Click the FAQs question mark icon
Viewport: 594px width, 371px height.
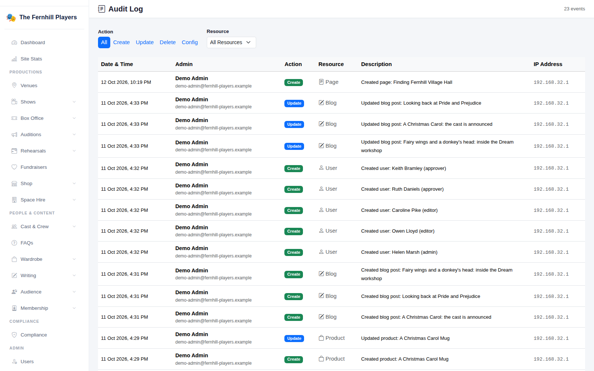point(14,243)
